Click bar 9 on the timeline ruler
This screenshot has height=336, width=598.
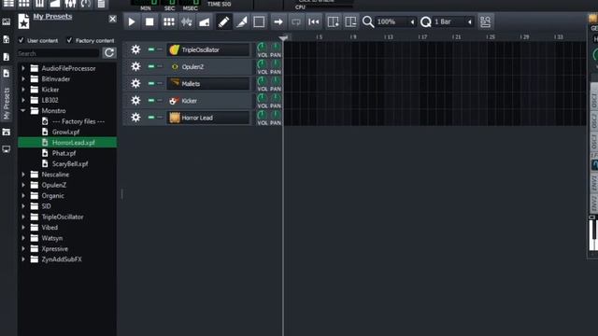353,37
